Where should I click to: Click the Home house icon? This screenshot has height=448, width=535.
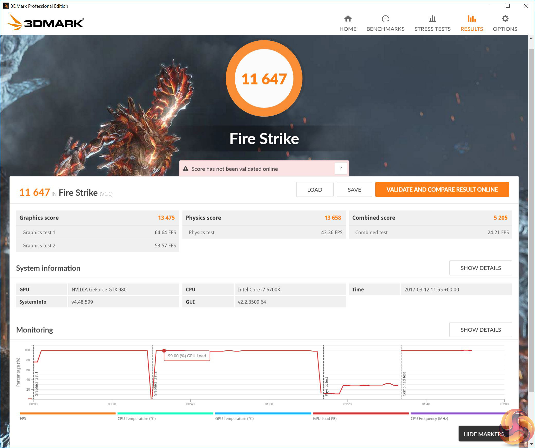point(348,19)
